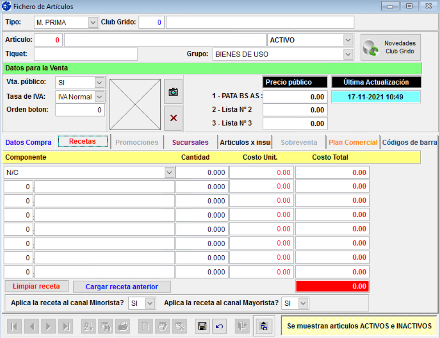The image size is (440, 338).
Task: Open the Componente N/C dropdown
Action: coord(169,173)
